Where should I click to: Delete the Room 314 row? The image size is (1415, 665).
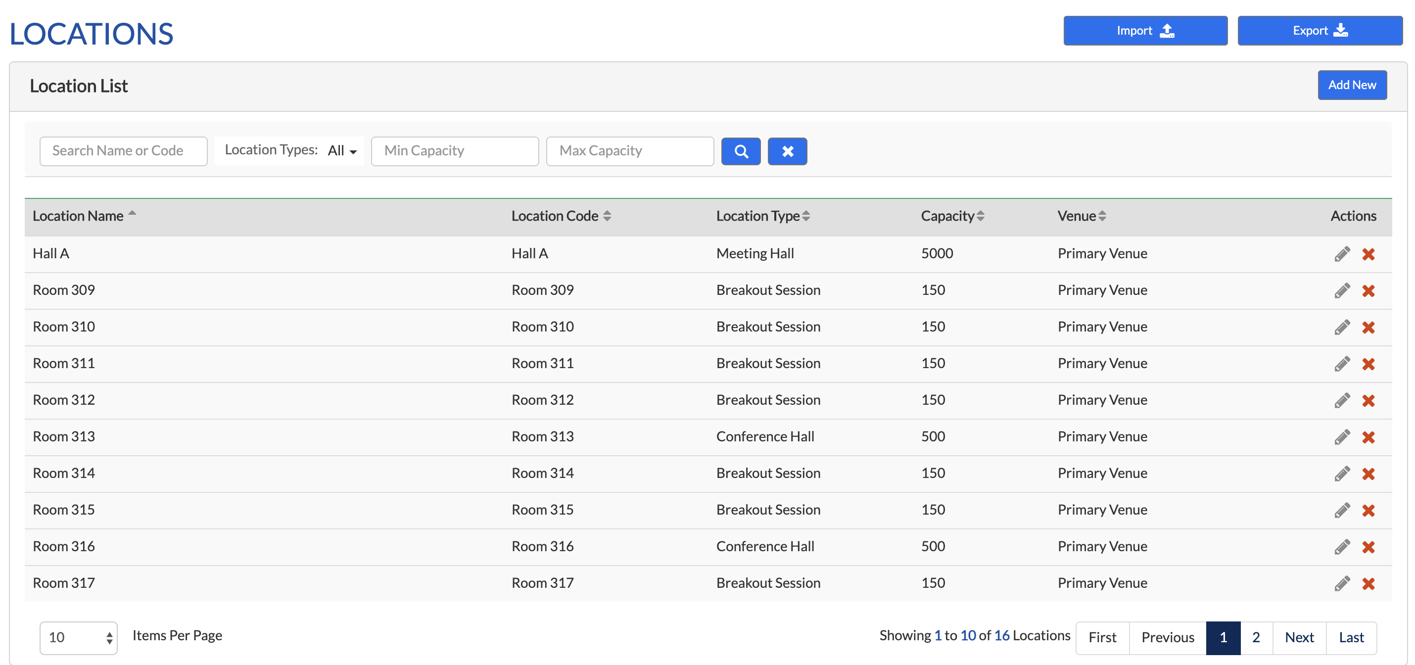pyautogui.click(x=1368, y=474)
